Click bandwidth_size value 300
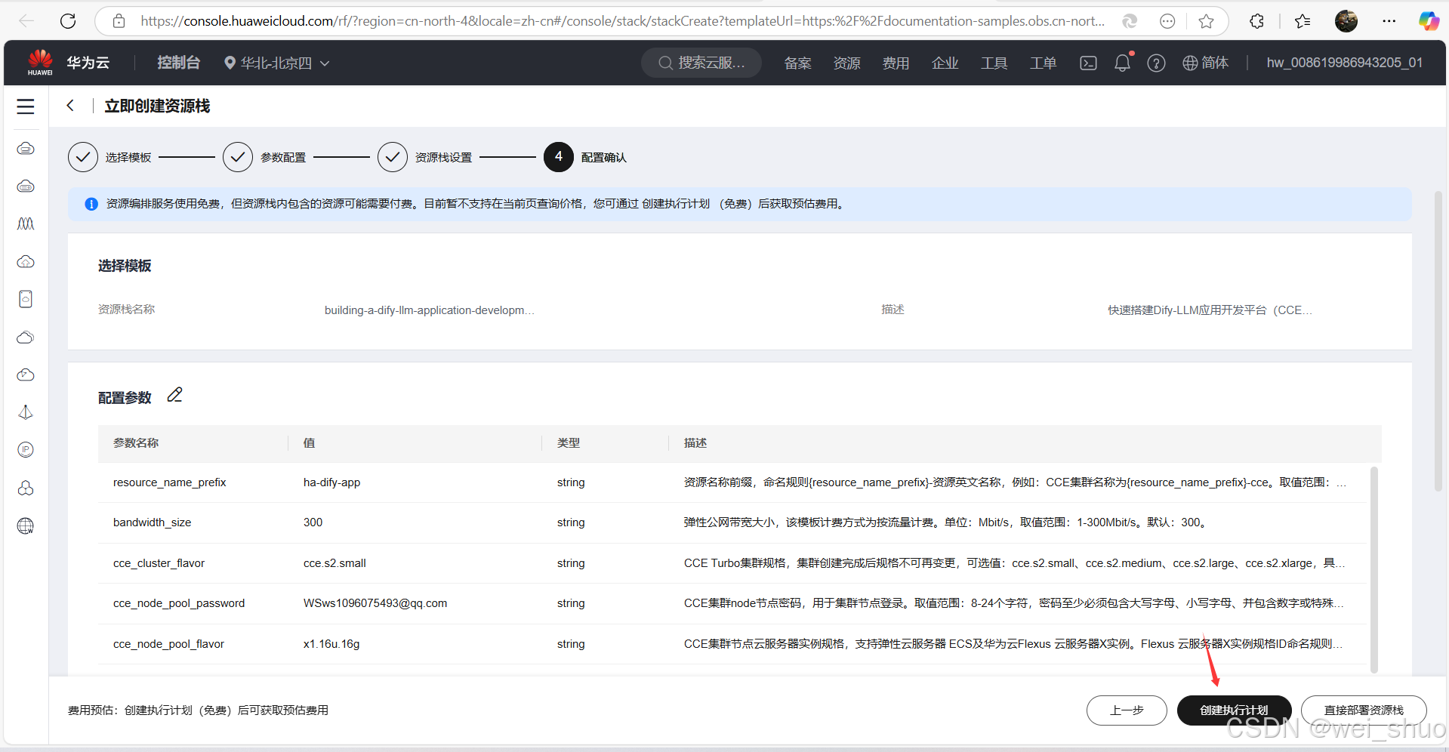Screen dimensions: 1449x752 313,522
